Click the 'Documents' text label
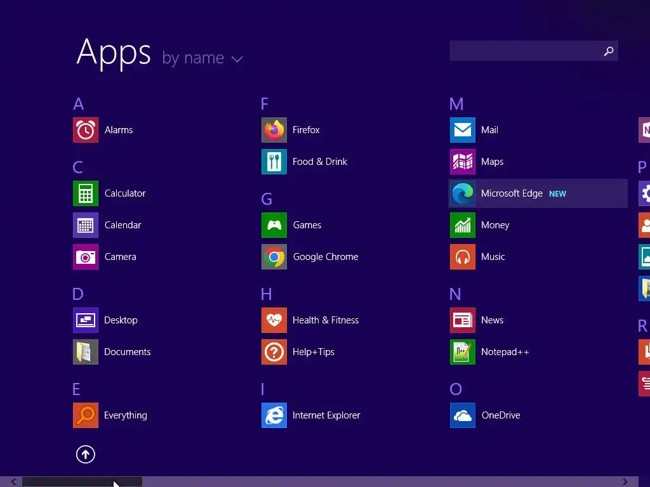Screen dimensions: 650x487 point(127,352)
